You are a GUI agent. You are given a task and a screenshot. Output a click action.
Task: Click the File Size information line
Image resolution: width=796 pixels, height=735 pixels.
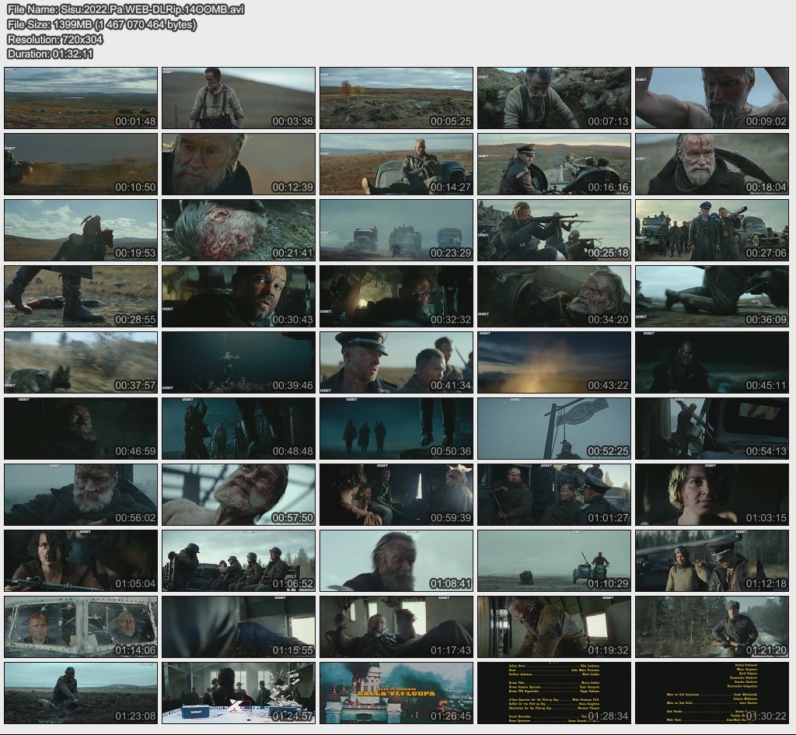pyautogui.click(x=101, y=24)
